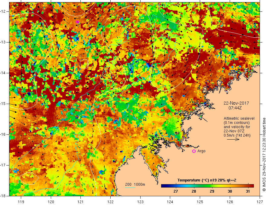
Task: Click the '126' longitude axis label
Action: pos(230,202)
